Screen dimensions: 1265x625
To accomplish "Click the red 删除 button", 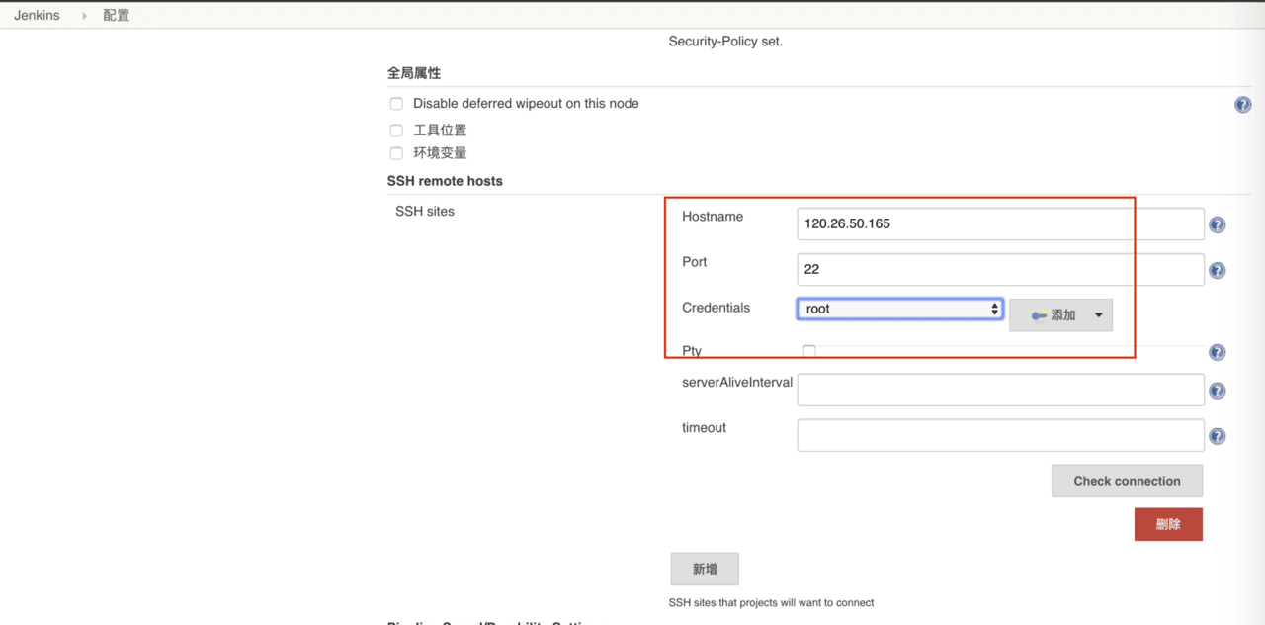I will coord(1168,524).
